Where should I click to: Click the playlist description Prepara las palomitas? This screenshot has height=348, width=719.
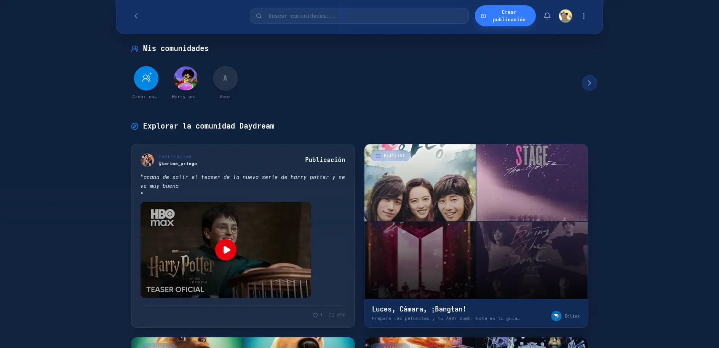point(446,318)
